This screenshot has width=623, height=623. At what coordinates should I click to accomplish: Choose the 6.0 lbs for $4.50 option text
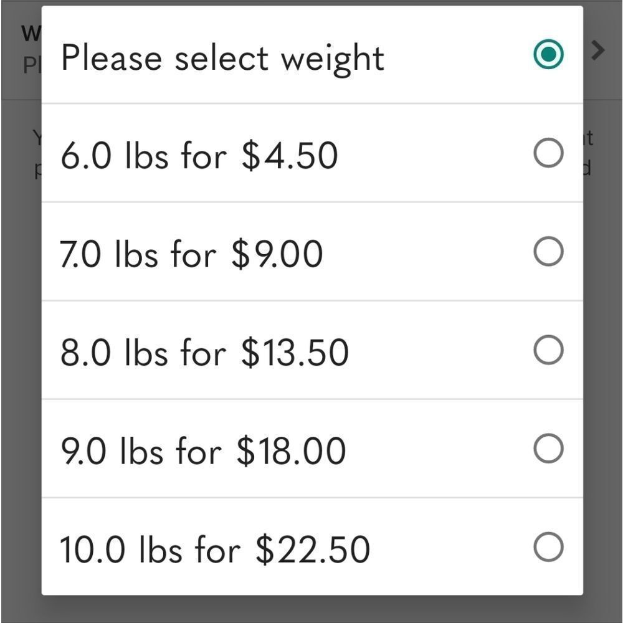pyautogui.click(x=199, y=155)
